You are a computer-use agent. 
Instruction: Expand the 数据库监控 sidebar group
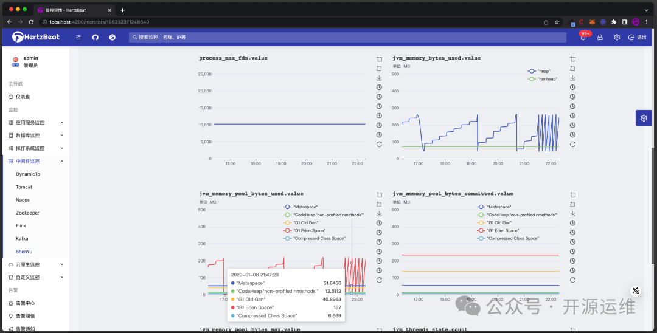[36, 136]
